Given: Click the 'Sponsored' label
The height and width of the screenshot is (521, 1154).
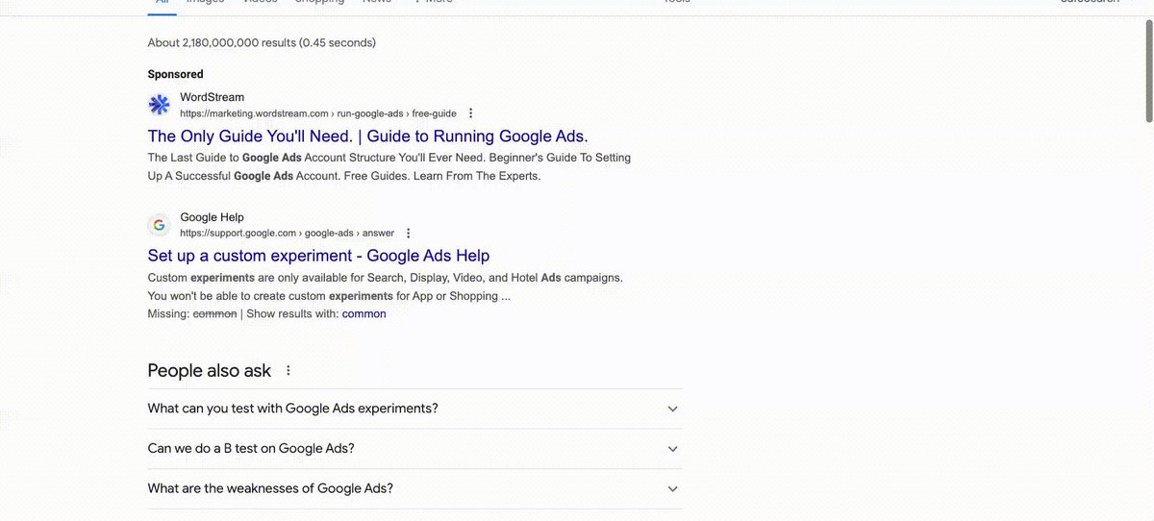Looking at the screenshot, I should (175, 74).
